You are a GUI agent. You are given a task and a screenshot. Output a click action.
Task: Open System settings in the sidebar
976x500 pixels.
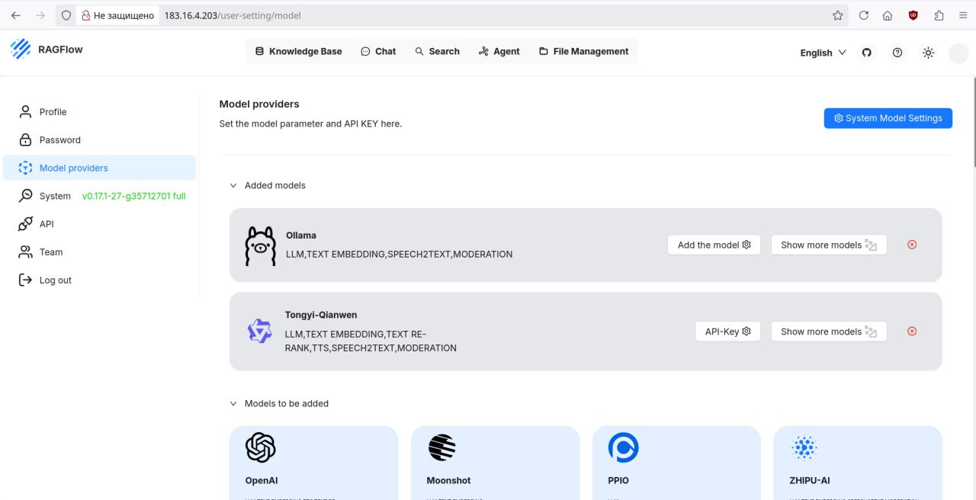tap(99, 196)
